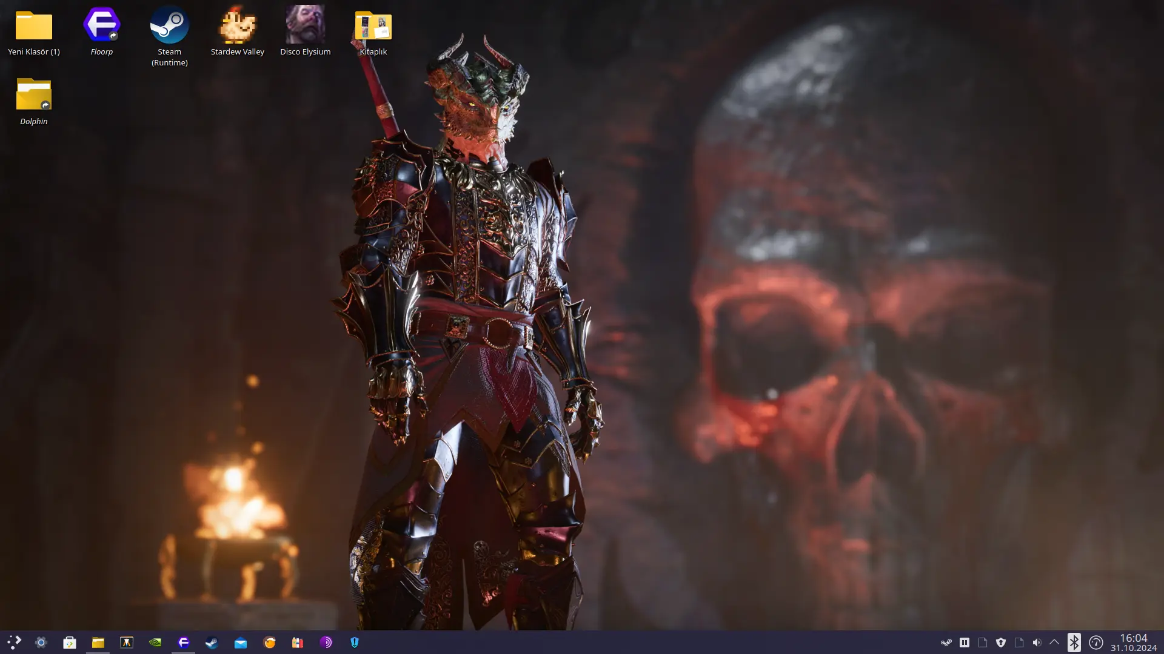The image size is (1164, 654).
Task: Open the purple Tor Browser taskbar icon
Action: point(326,642)
